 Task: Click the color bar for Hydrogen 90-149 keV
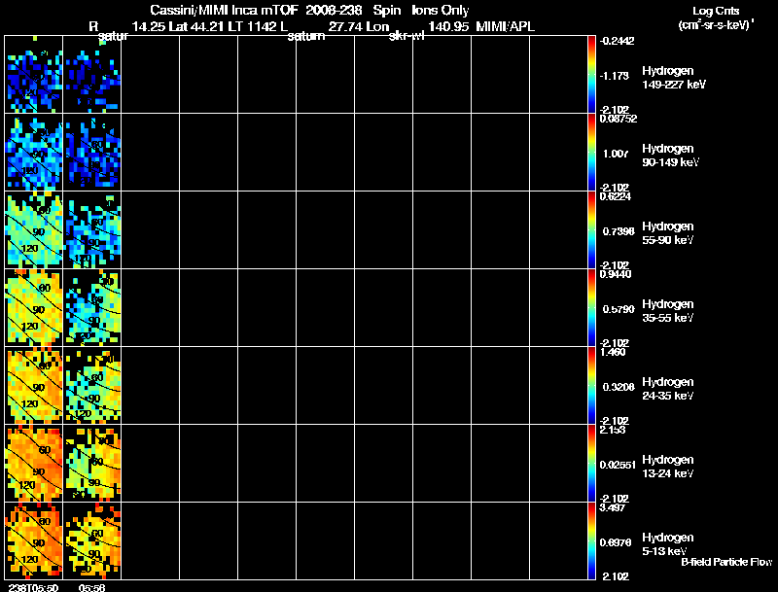pos(591,153)
